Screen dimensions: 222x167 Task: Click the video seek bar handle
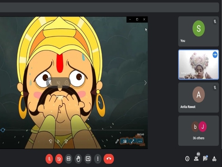click(x=3, y=130)
